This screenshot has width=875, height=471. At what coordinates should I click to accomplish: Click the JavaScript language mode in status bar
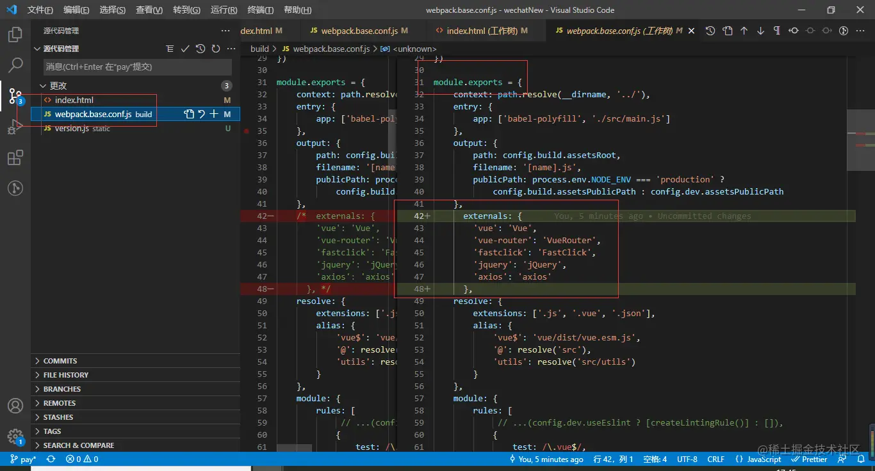(759, 459)
